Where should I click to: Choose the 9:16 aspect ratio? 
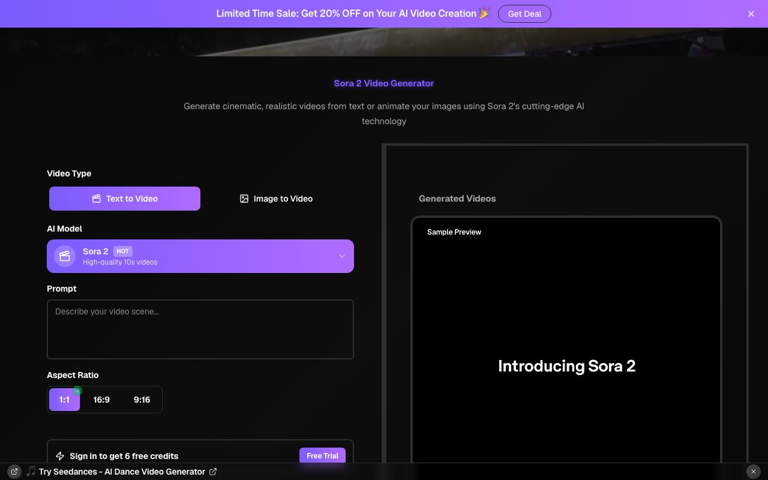[142, 400]
